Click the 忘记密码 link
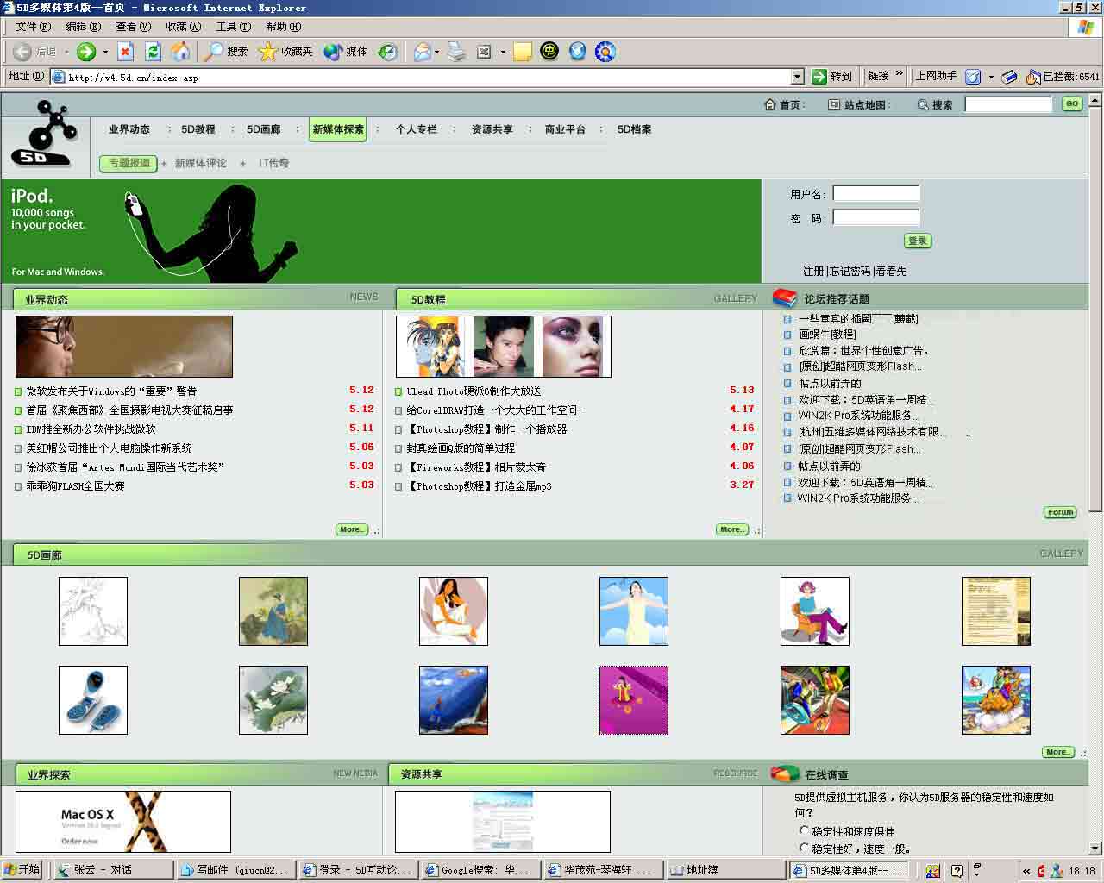The height and width of the screenshot is (883, 1104). [850, 271]
